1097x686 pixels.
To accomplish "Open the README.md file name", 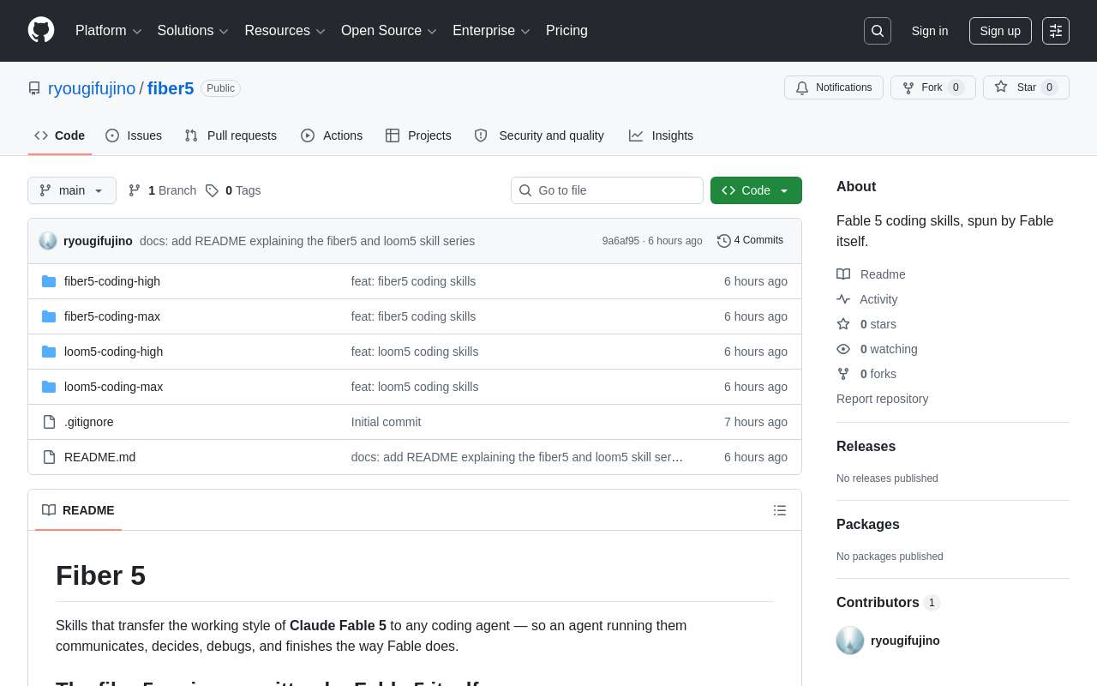I will [x=99, y=457].
